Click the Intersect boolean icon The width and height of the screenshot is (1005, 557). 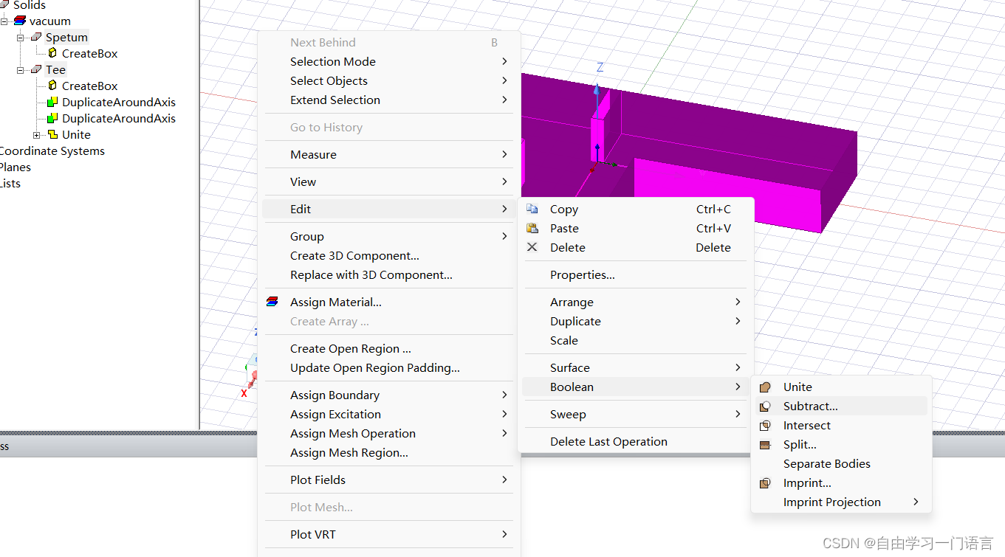pyautogui.click(x=765, y=425)
